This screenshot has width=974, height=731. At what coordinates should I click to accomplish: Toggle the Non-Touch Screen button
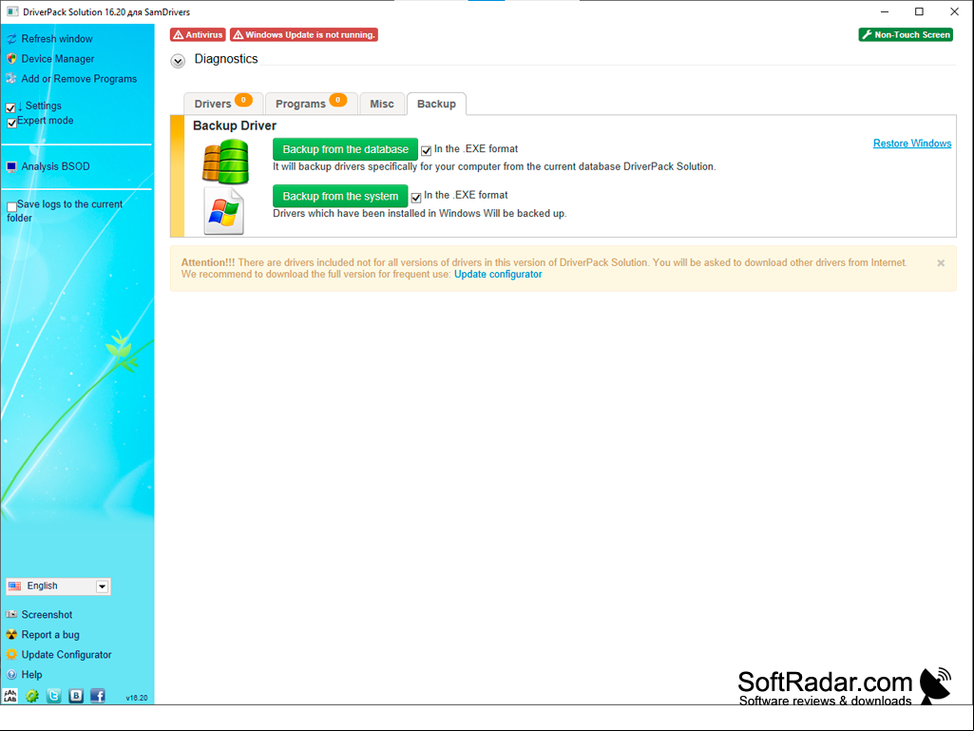tap(906, 35)
